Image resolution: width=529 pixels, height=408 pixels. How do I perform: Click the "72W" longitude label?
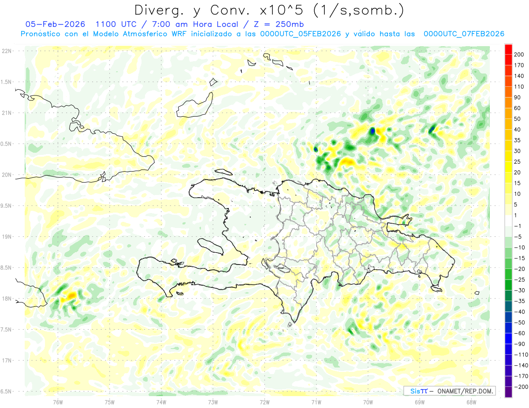(264, 402)
